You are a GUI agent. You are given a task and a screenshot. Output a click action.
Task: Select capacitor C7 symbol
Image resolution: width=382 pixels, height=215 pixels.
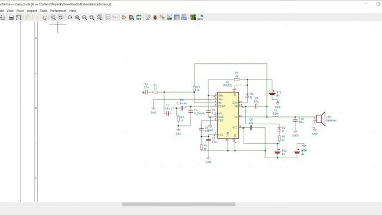208,140
